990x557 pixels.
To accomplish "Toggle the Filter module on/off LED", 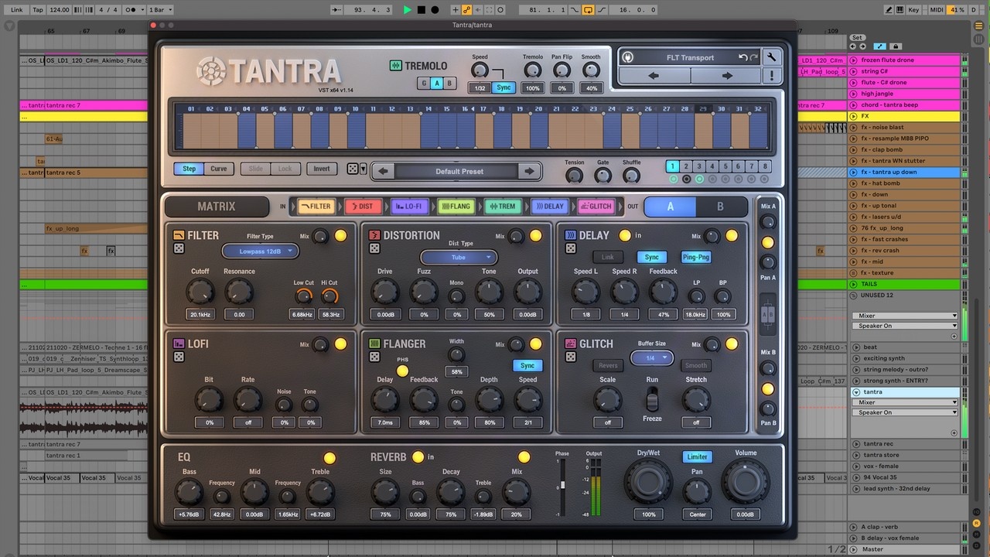I will (340, 236).
